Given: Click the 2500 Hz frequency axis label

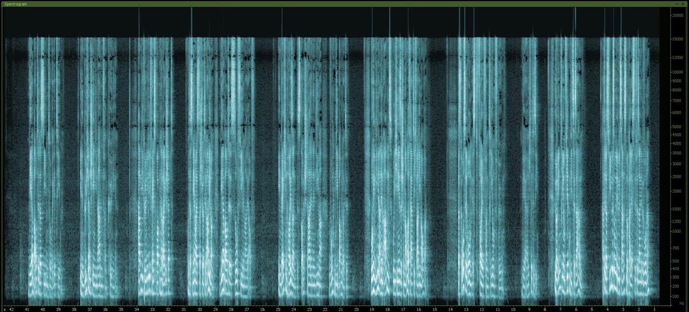Looking at the screenshot, I should pos(678,177).
